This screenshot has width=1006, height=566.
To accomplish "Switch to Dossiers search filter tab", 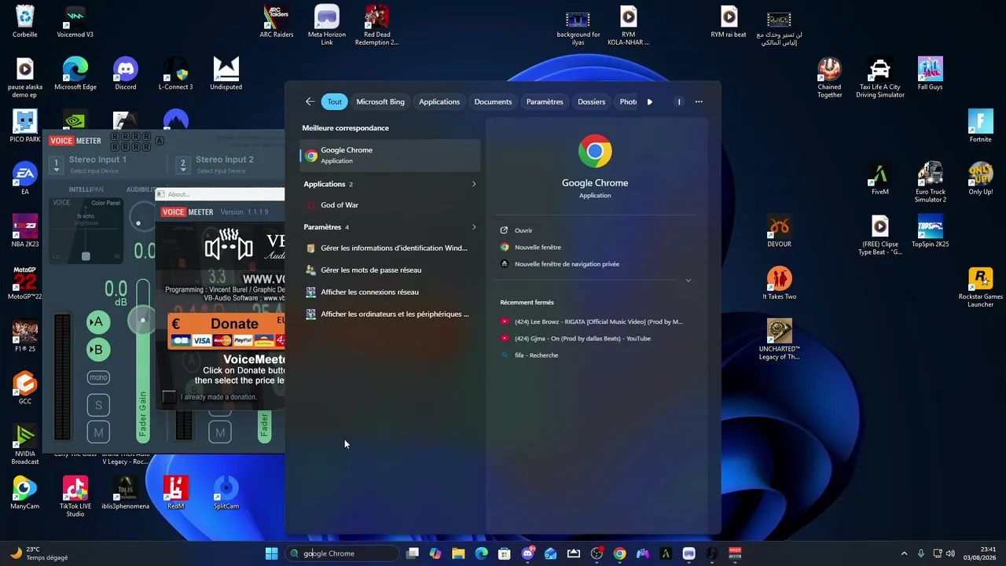I will (592, 101).
